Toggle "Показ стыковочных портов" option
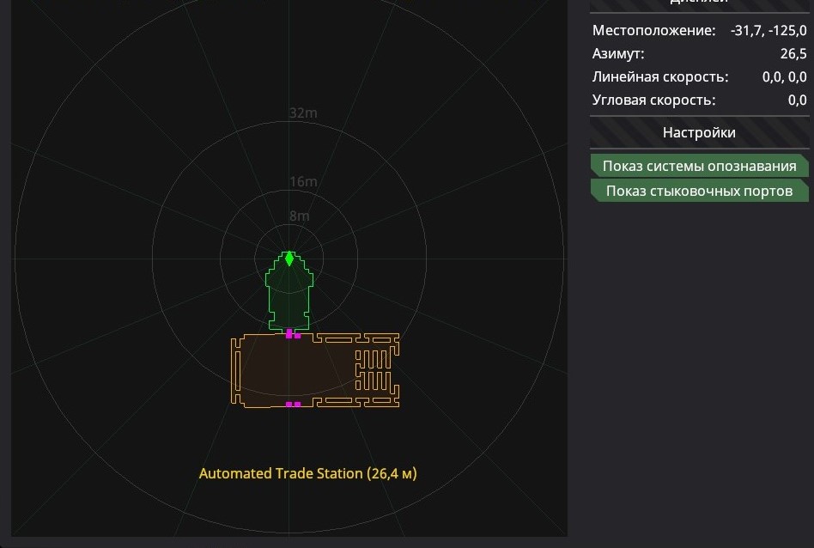The height and width of the screenshot is (548, 814). (x=699, y=191)
